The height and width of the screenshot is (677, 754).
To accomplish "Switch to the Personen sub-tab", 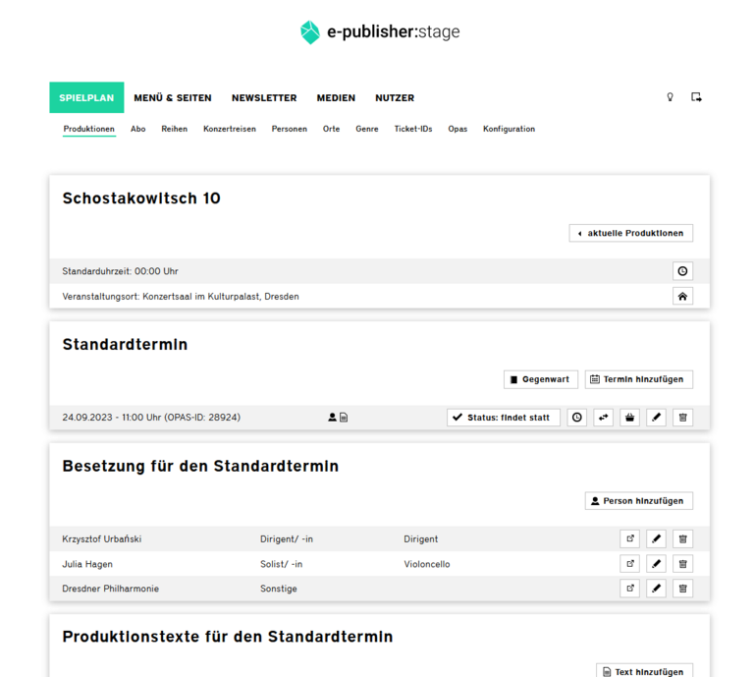I will (x=289, y=129).
